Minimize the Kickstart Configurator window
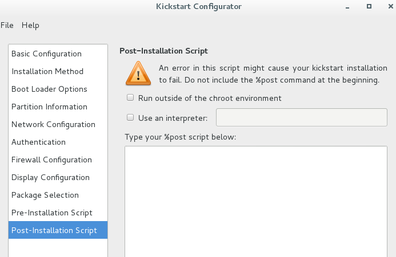Image resolution: width=396 pixels, height=257 pixels. coord(347,7)
